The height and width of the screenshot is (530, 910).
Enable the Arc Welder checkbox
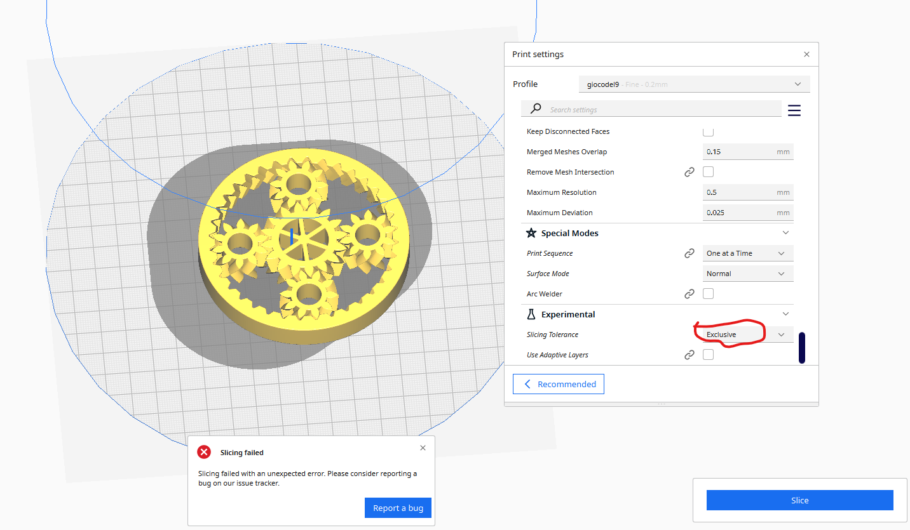708,294
